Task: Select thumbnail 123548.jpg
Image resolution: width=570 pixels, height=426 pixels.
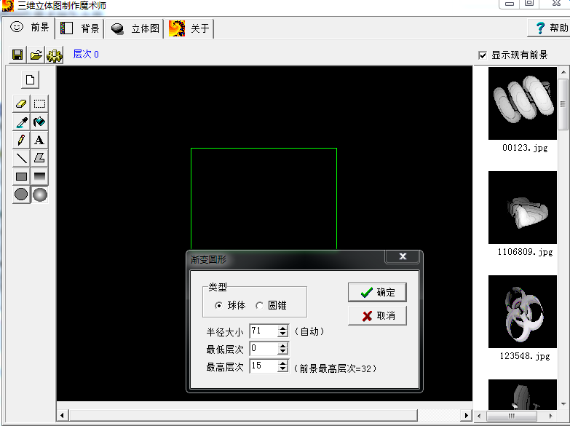Action: (x=523, y=312)
